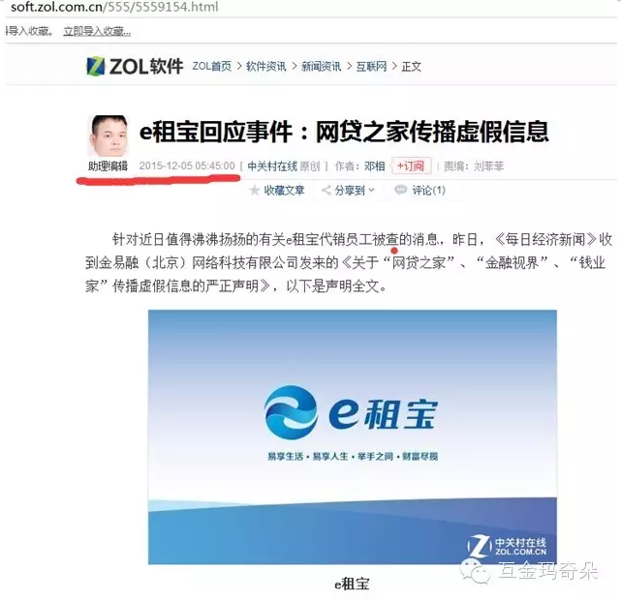Click the assistant editor avatar photo
This screenshot has width=621, height=600.
tap(109, 136)
